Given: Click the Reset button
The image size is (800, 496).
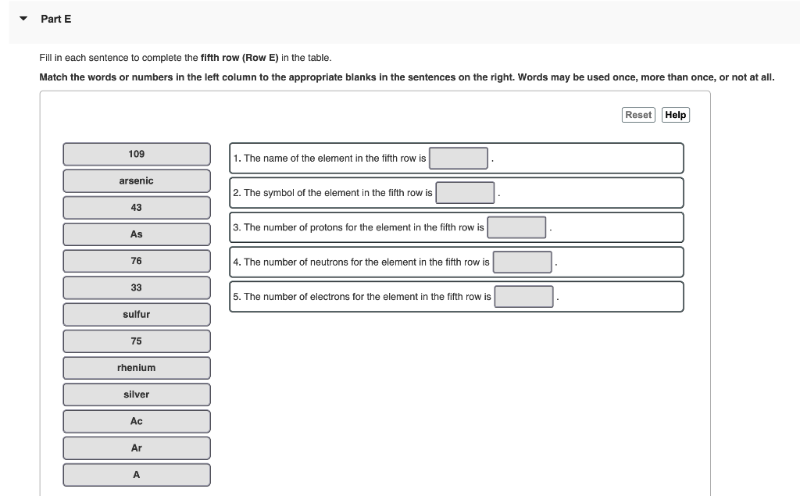Looking at the screenshot, I should 638,114.
